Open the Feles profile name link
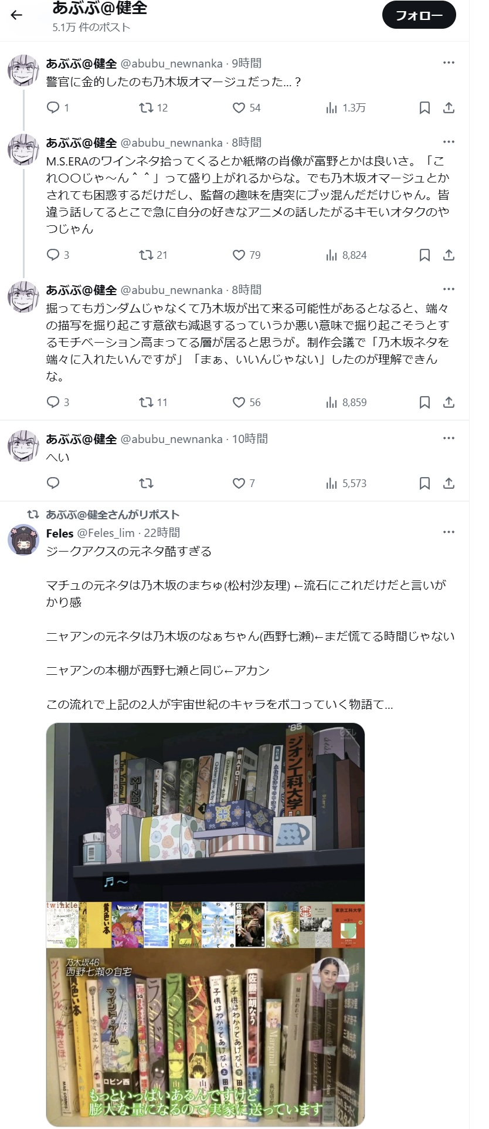Screen dimensions: 489x1129 60,533
